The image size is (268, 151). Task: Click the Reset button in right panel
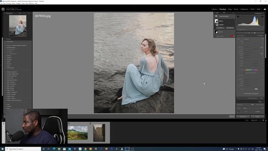pyautogui.click(x=258, y=117)
